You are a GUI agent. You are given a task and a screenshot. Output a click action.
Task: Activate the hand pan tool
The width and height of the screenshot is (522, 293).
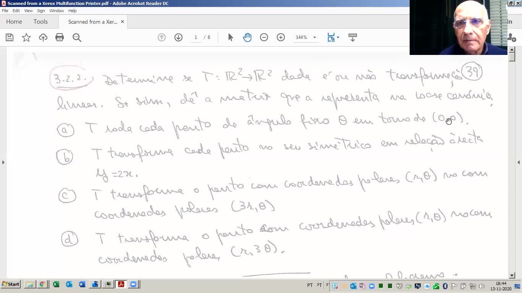[247, 37]
